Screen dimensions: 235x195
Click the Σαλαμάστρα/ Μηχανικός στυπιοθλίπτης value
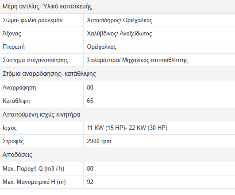pos(137,60)
